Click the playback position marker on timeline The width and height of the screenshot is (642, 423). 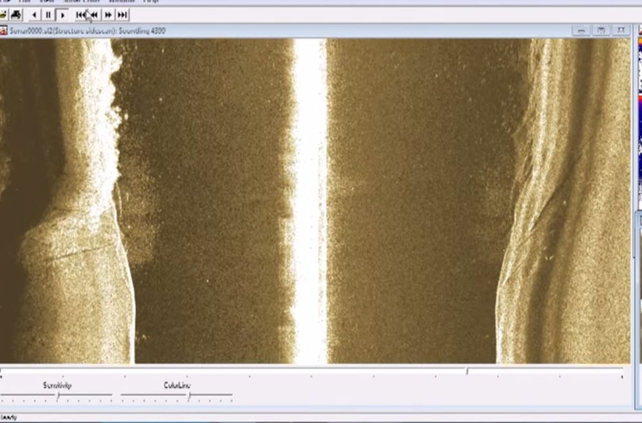467,371
